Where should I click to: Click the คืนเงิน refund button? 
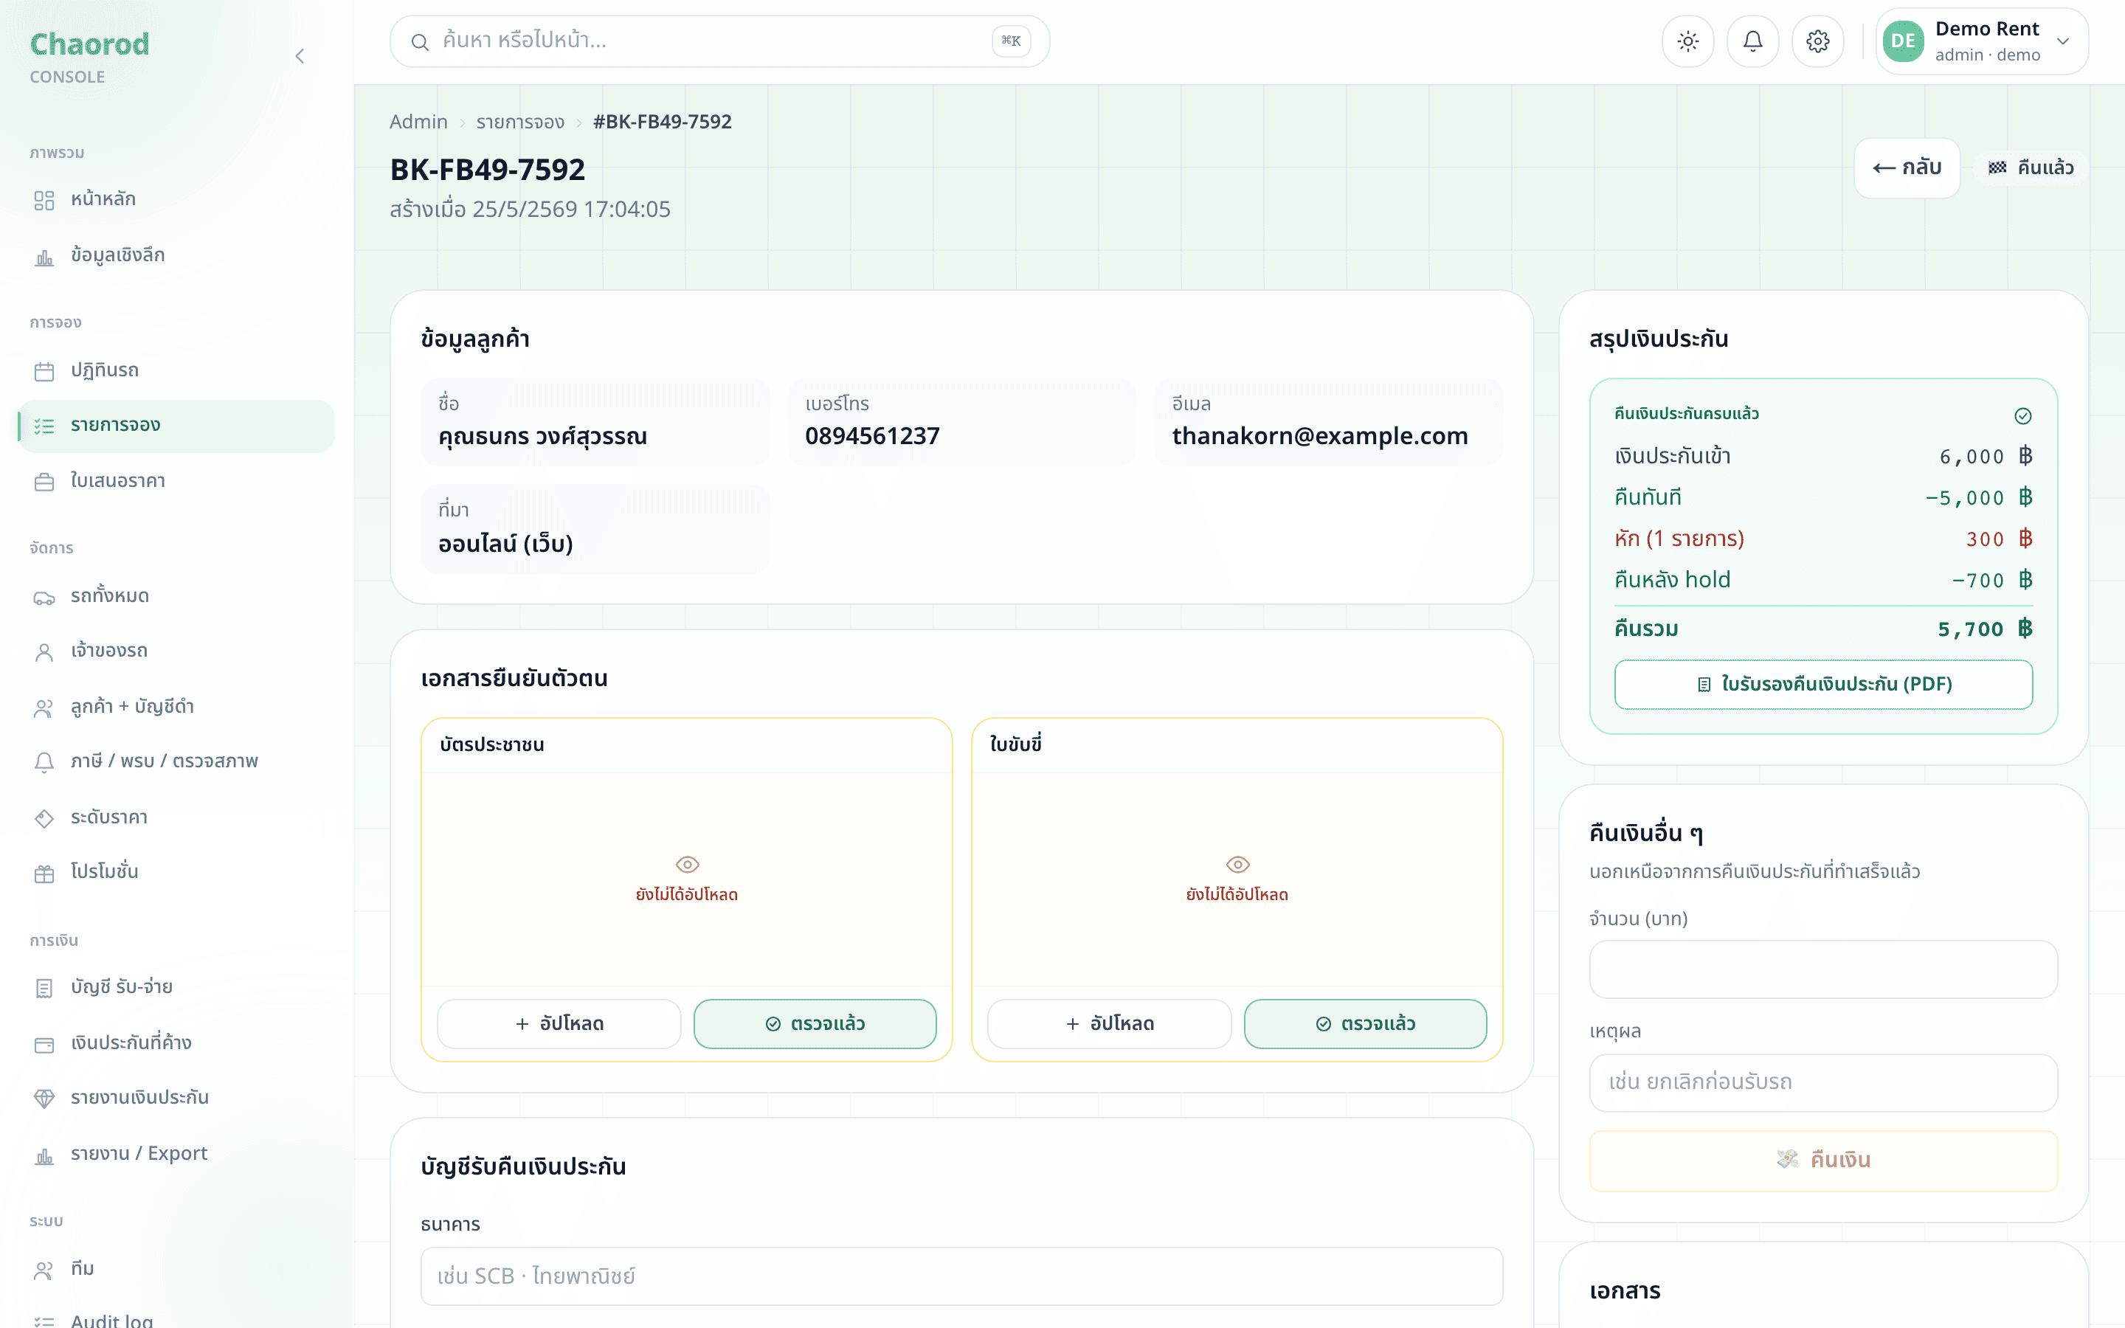[1823, 1161]
